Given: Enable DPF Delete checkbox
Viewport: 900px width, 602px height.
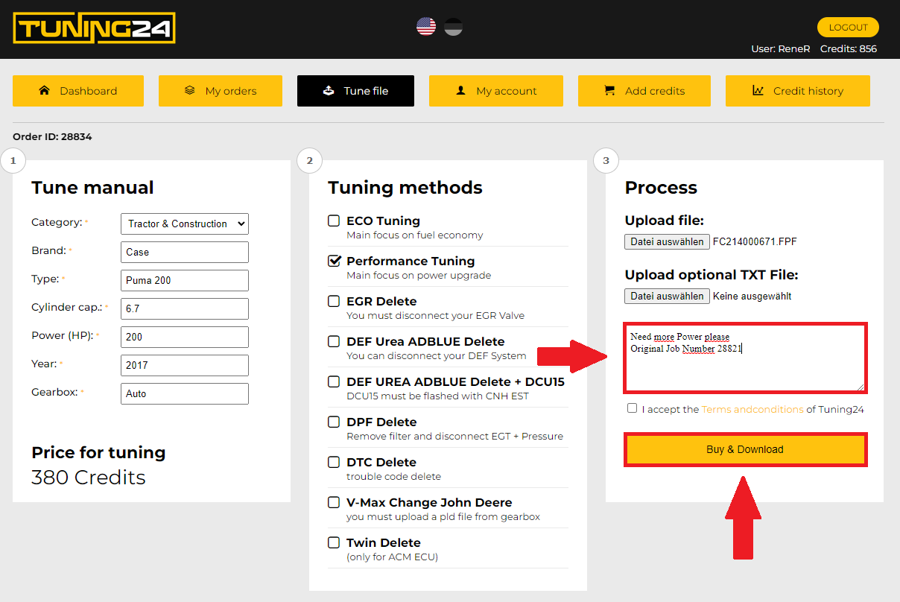Looking at the screenshot, I should 334,422.
